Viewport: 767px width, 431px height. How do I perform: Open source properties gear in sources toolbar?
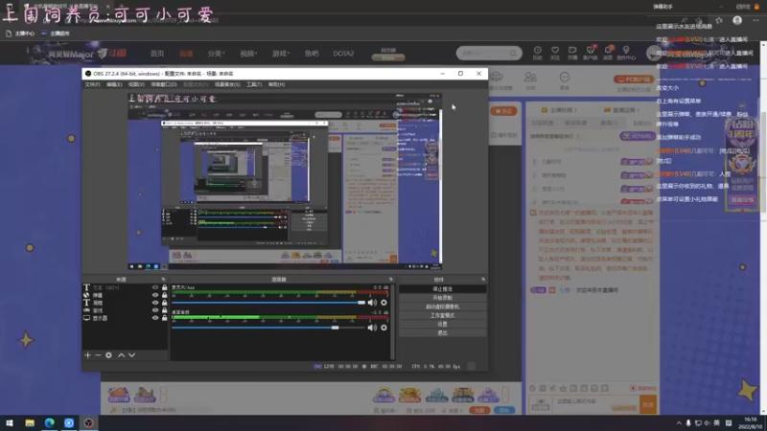point(108,355)
